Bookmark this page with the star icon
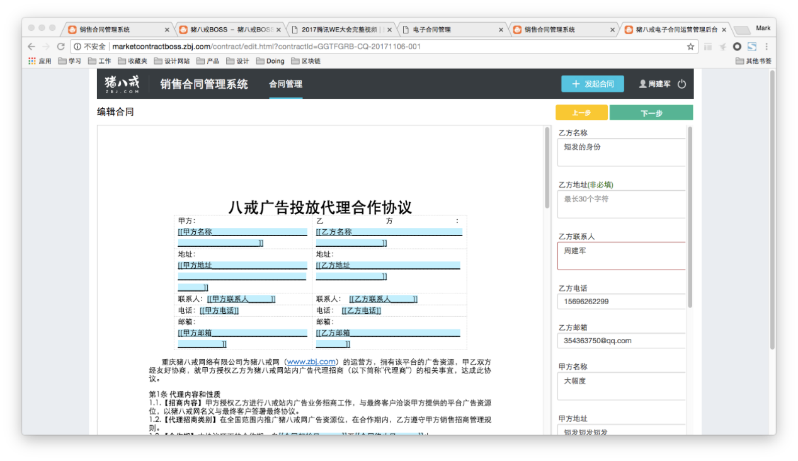The width and height of the screenshot is (798, 461). click(x=691, y=47)
